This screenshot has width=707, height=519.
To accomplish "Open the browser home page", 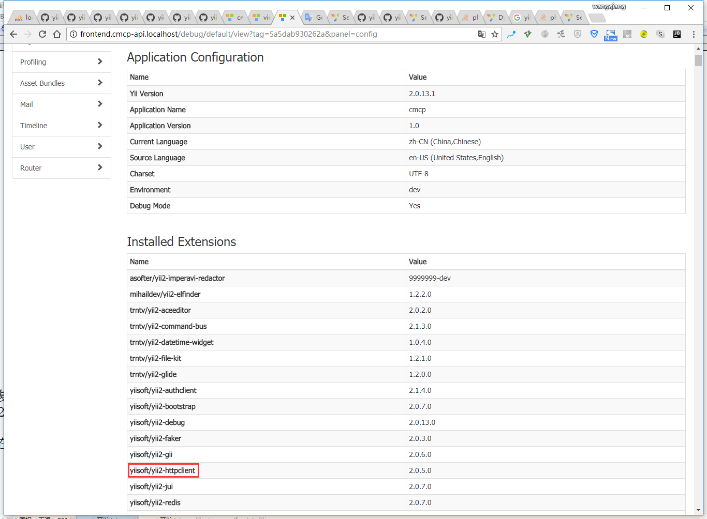I will pyautogui.click(x=57, y=34).
